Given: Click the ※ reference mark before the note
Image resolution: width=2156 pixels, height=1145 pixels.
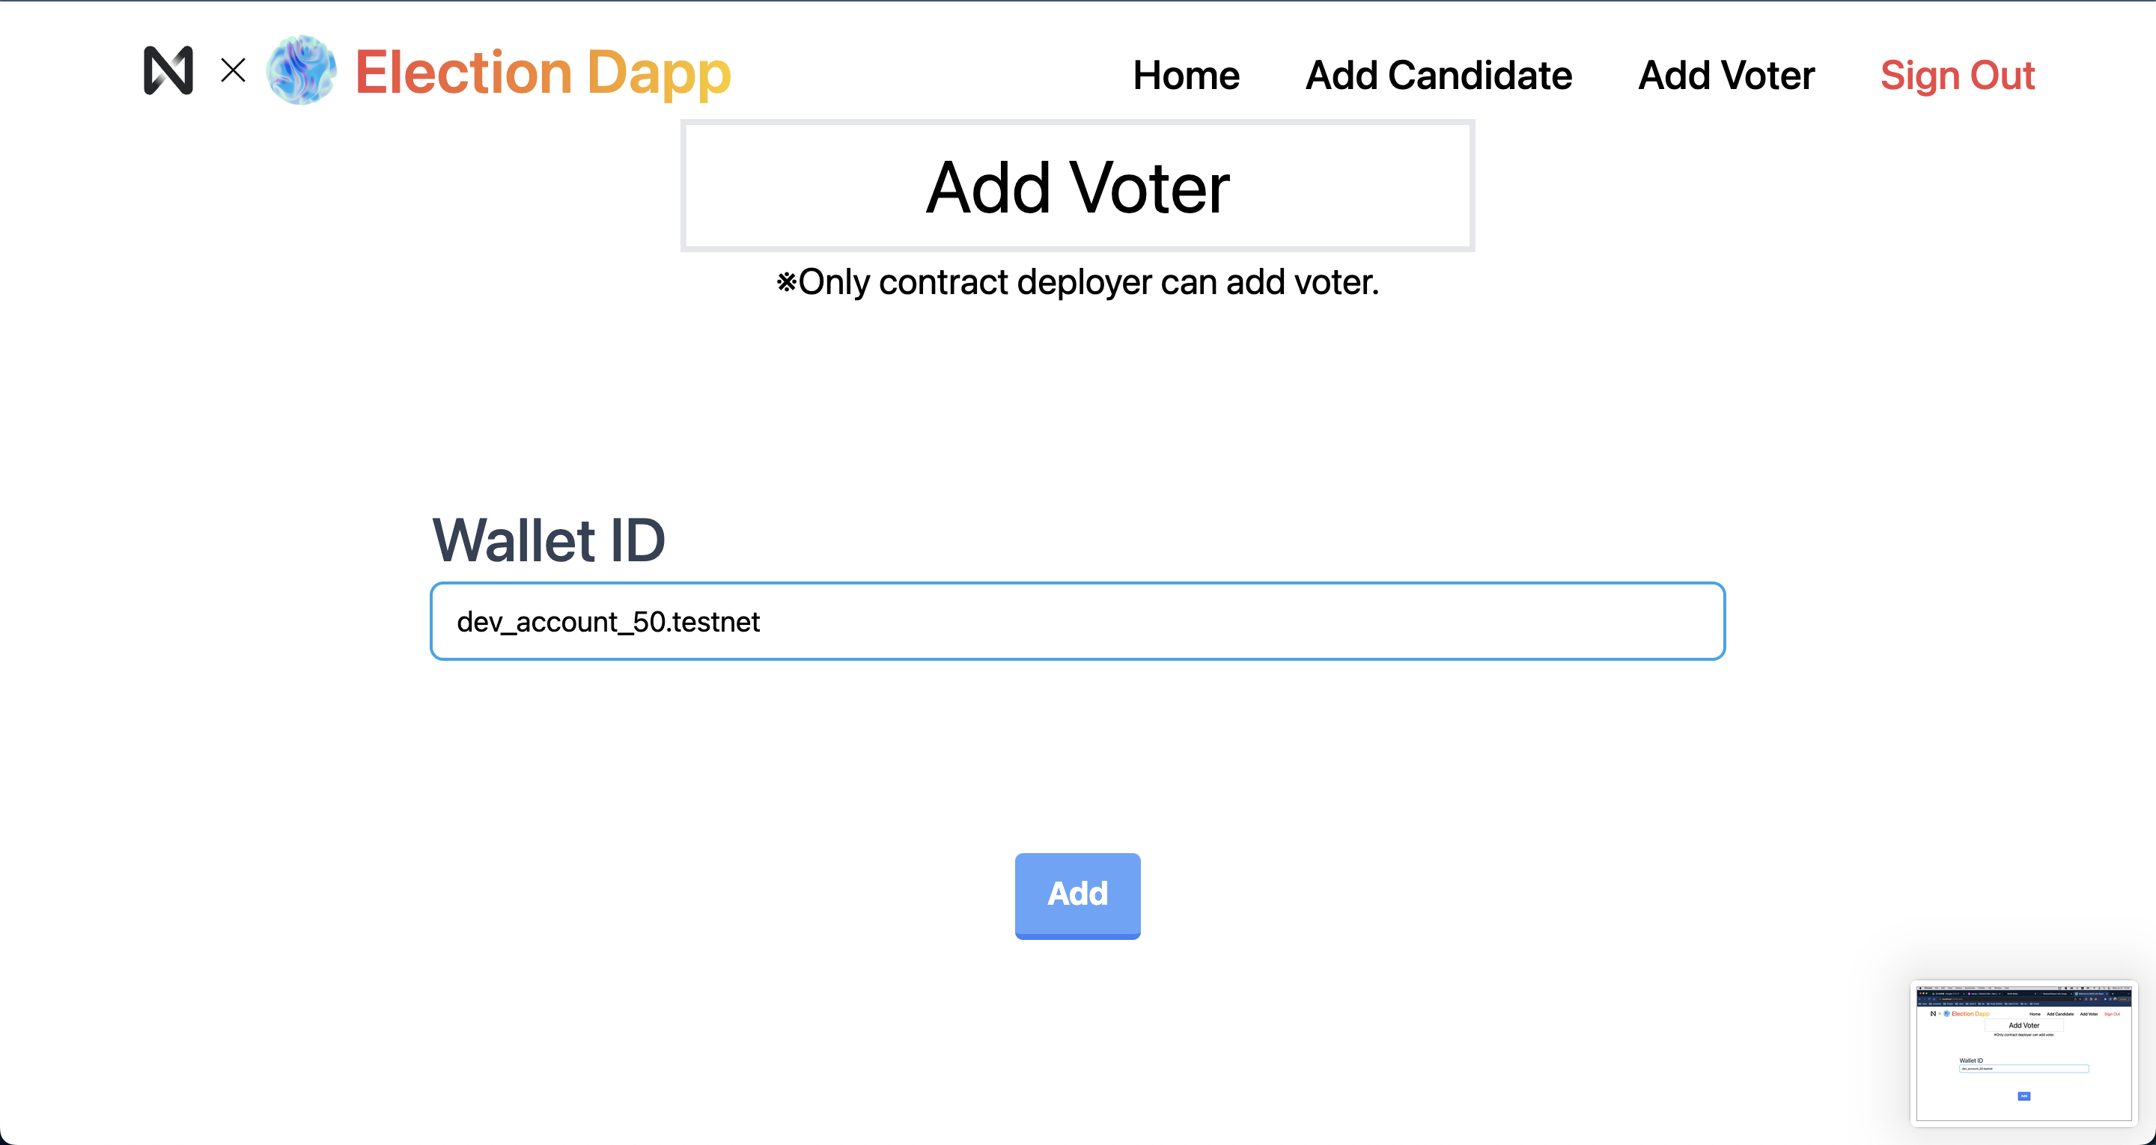Looking at the screenshot, I should [x=786, y=282].
